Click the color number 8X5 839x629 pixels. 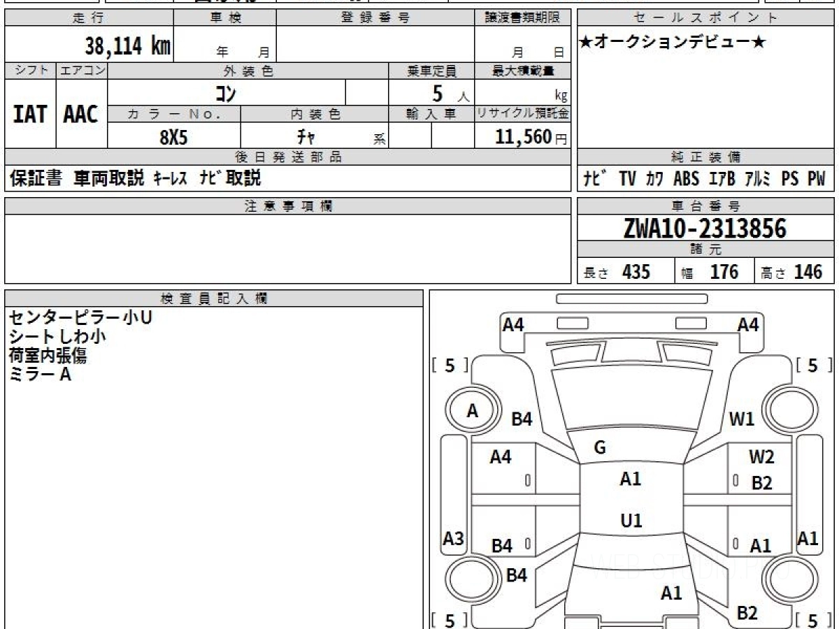(174, 137)
